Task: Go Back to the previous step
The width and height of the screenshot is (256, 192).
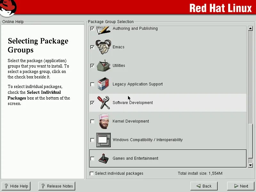Action: 204,186
